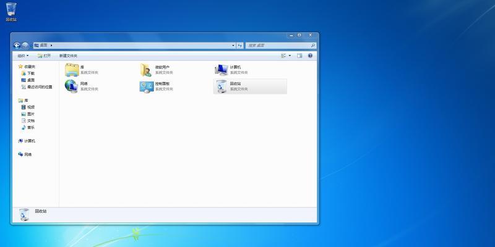
Task: Open the view options dropdown arrow
Action: (290, 56)
